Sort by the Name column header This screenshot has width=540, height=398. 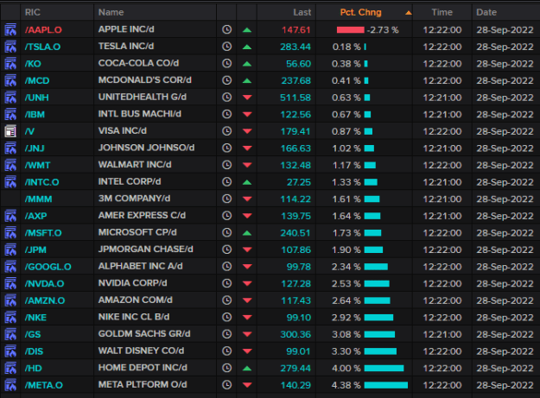coord(111,12)
